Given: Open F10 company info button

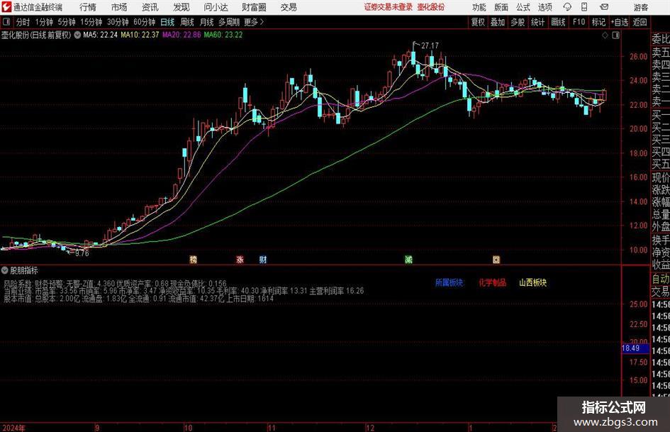Looking at the screenshot, I should point(579,22).
